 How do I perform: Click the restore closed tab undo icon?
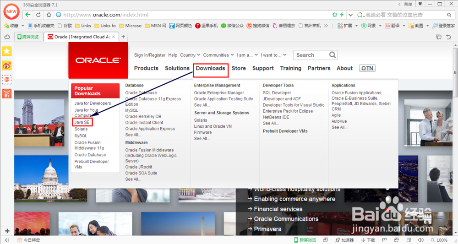449,37
